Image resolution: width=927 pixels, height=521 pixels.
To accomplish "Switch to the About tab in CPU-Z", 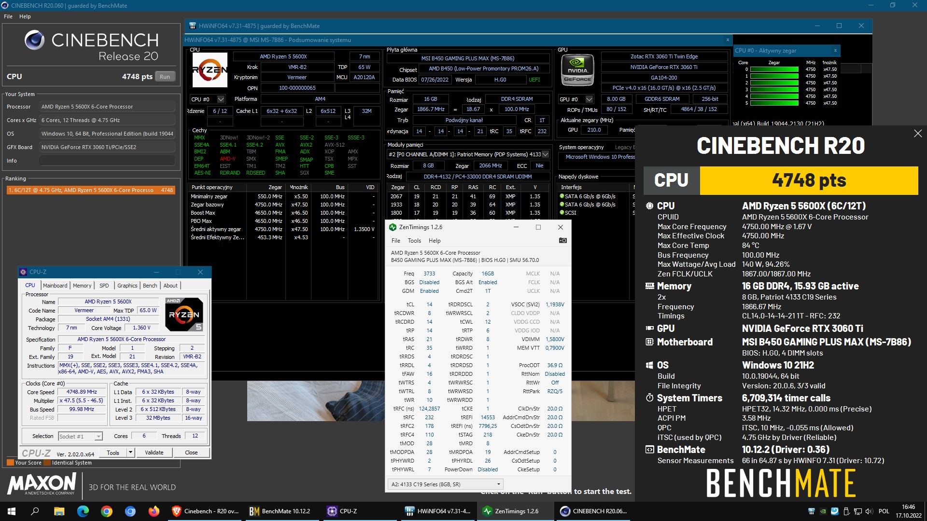I will pyautogui.click(x=170, y=286).
